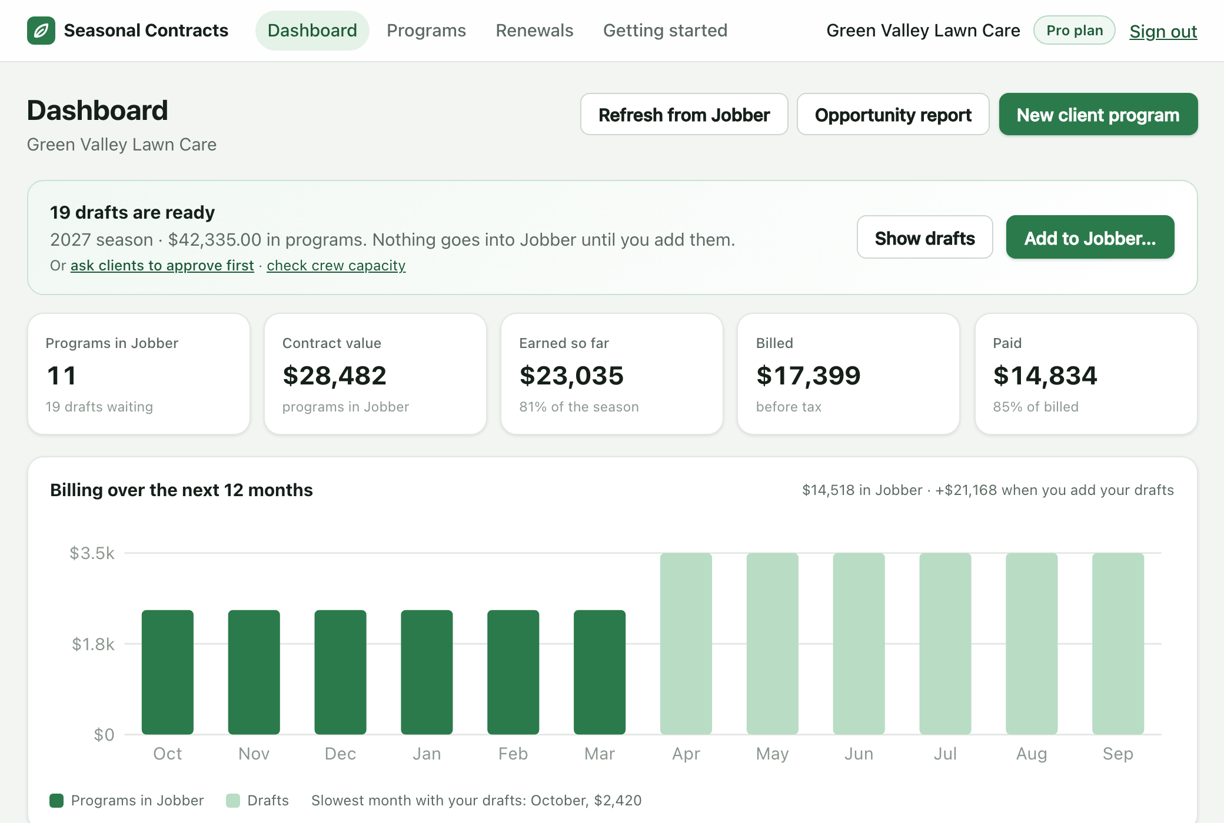Click the March billing bar

click(x=600, y=672)
